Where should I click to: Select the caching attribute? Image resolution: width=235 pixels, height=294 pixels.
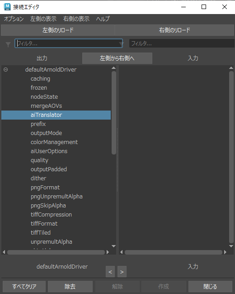[56, 78]
